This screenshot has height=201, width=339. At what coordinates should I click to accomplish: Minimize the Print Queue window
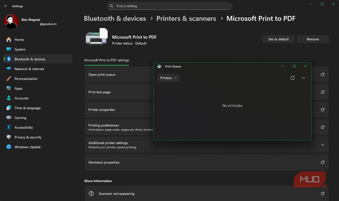pos(283,66)
